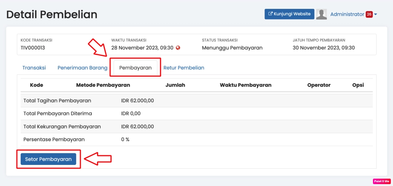
Task: Expand the Administrator dropdown caret
Action: [375, 15]
